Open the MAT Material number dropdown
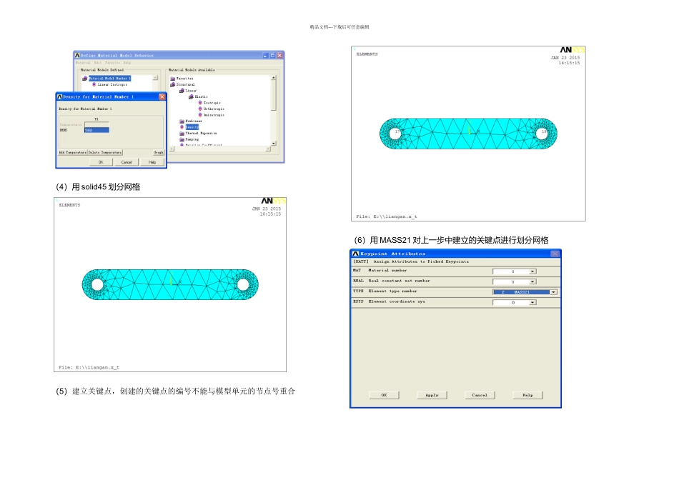Screen dimensions: 679x480 coord(532,271)
